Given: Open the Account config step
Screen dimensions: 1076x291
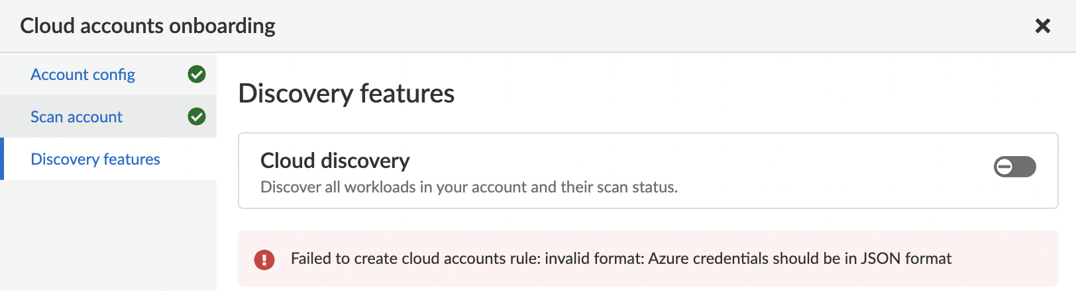Looking at the screenshot, I should pos(83,75).
